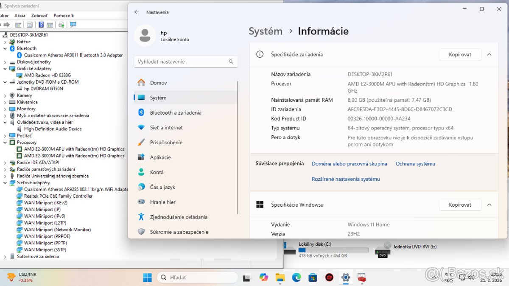Open Kontá in Settings sidebar

[x=185, y=172]
